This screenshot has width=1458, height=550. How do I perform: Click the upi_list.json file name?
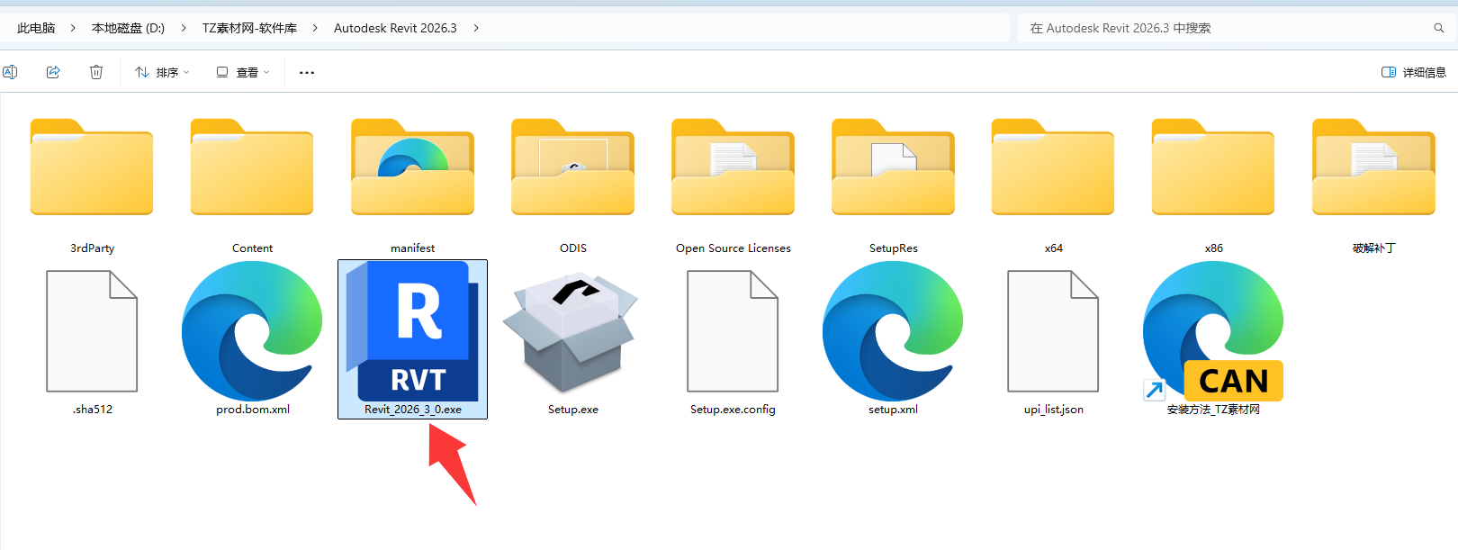[1053, 410]
